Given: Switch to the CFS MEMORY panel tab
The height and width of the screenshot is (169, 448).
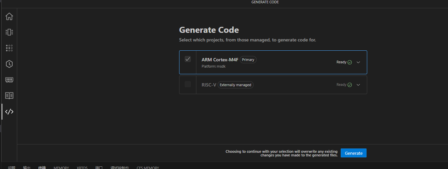Looking at the screenshot, I should [148, 168].
